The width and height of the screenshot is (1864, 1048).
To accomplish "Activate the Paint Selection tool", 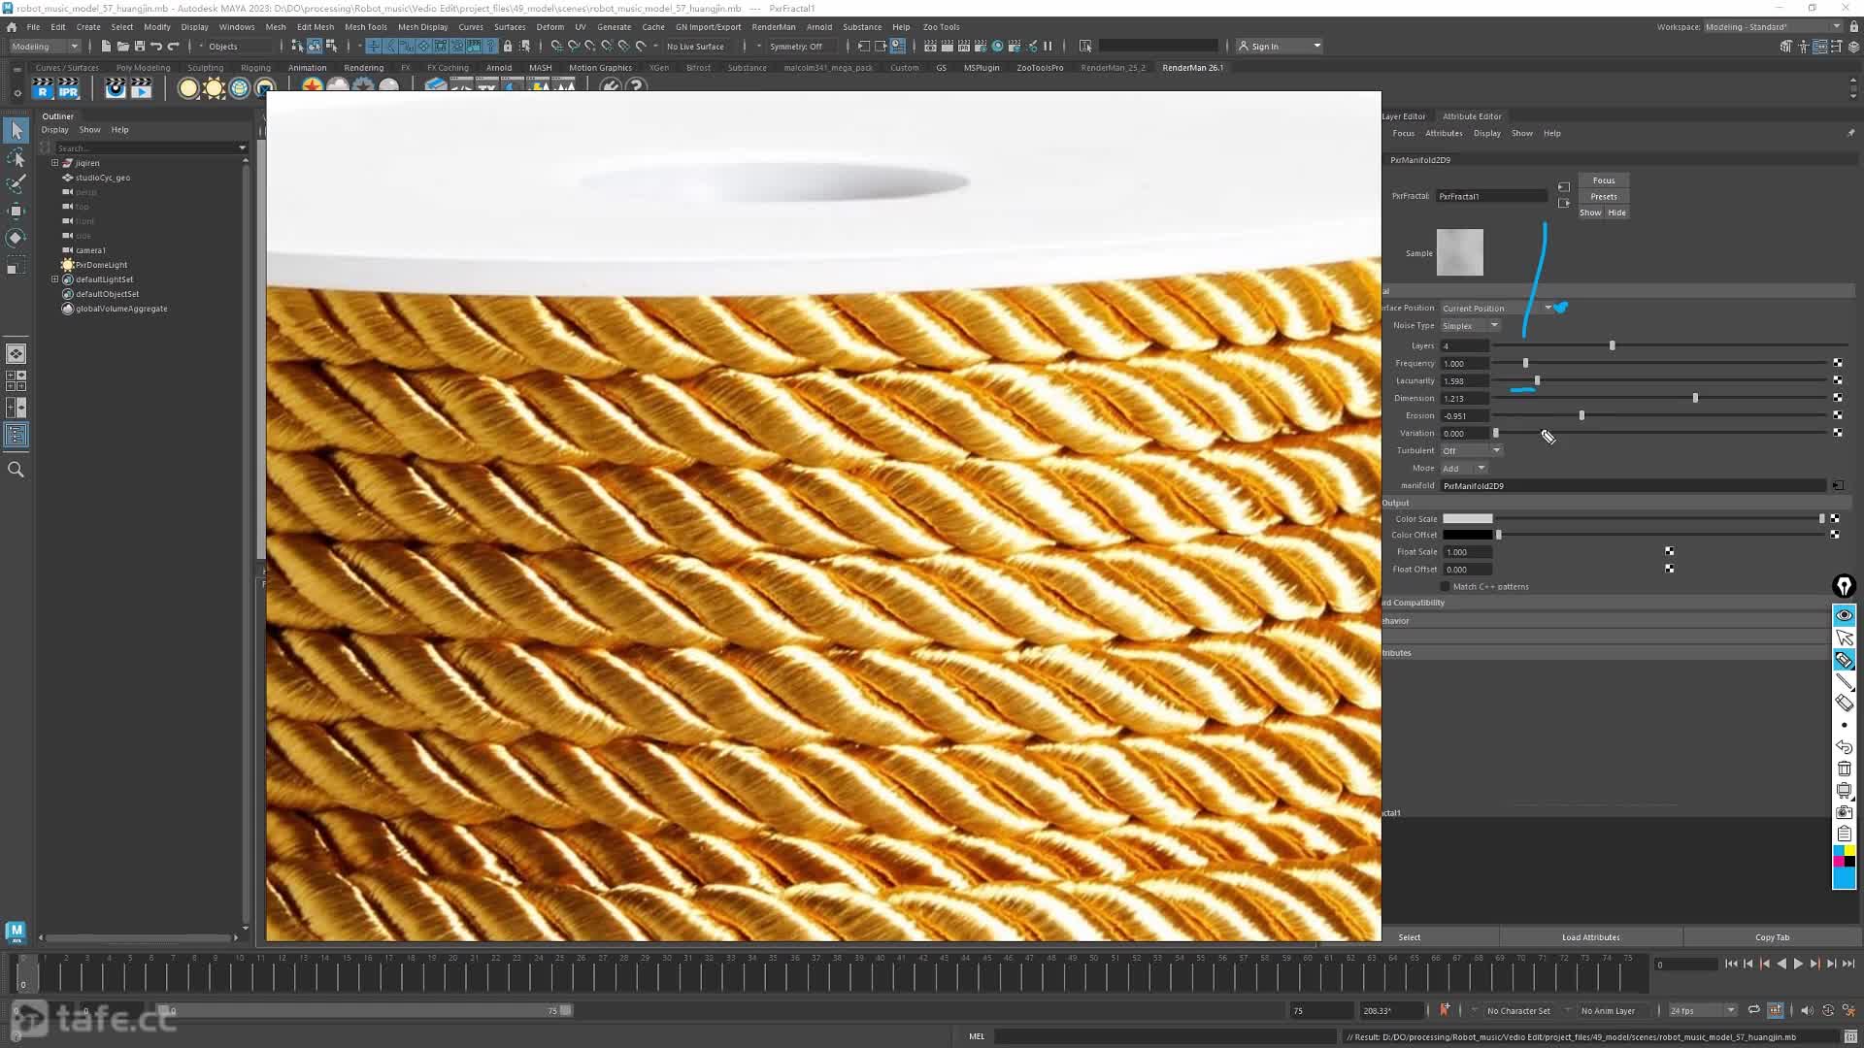I will tap(17, 184).
